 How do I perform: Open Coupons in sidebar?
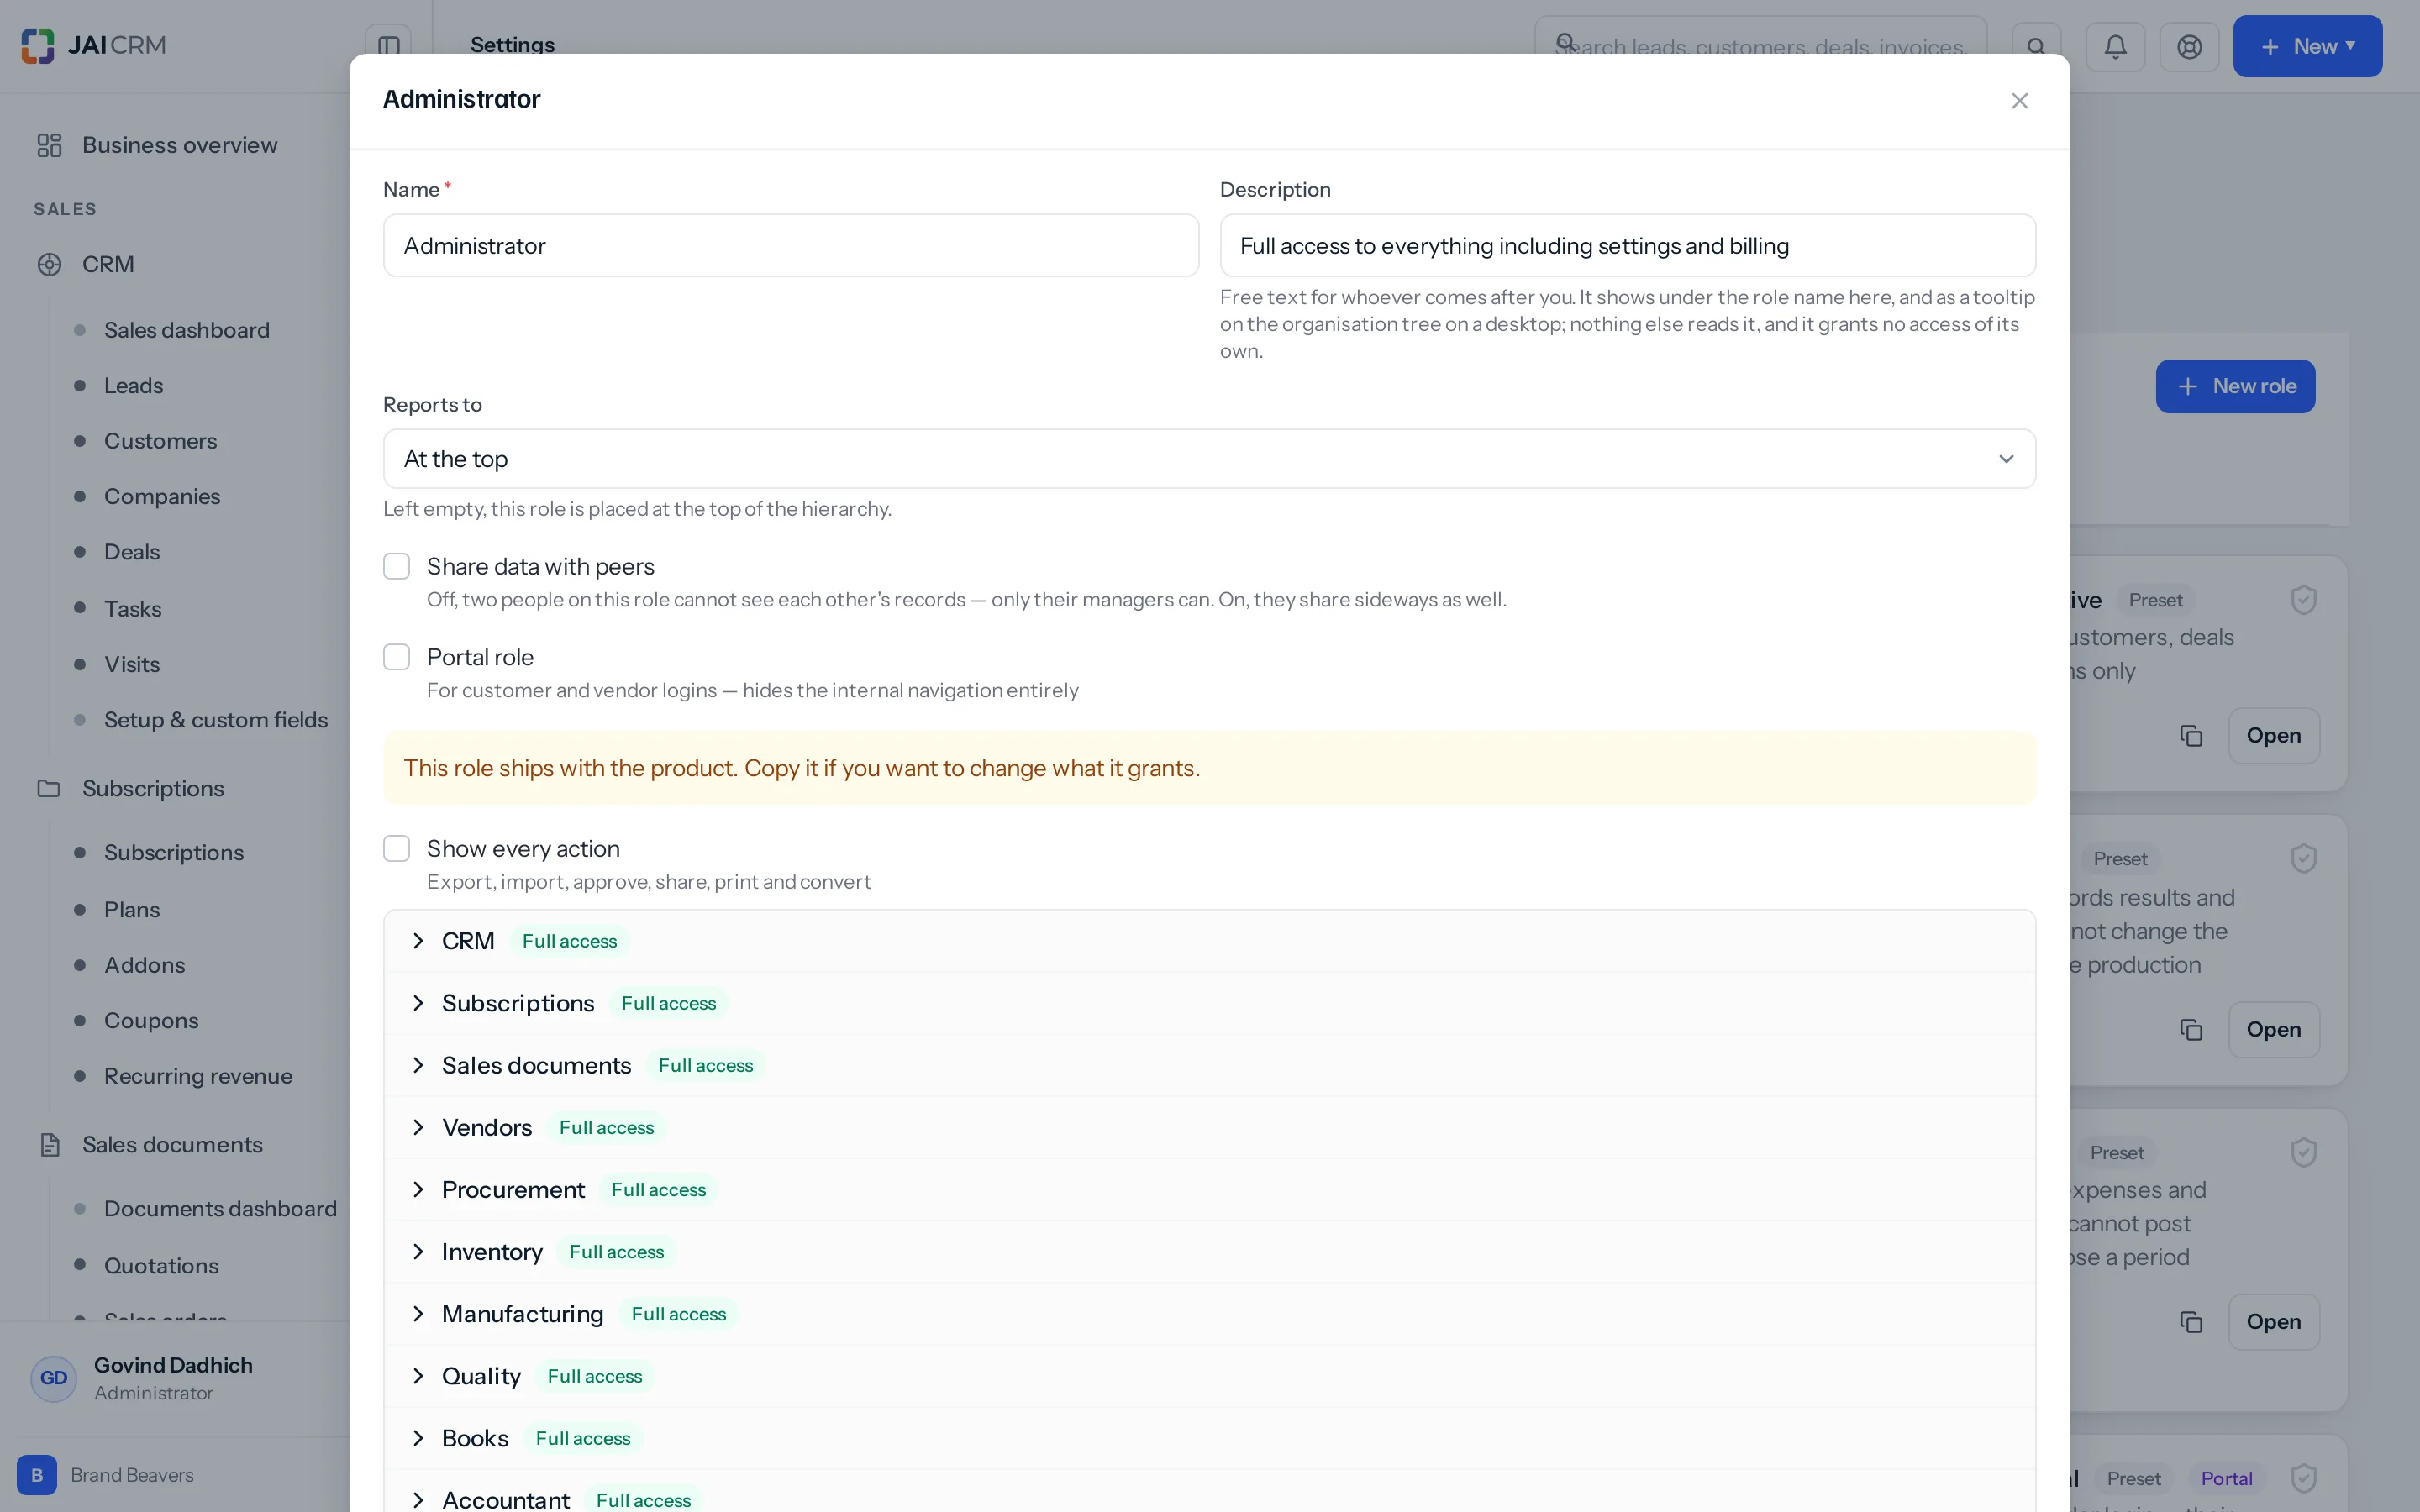point(151,1021)
